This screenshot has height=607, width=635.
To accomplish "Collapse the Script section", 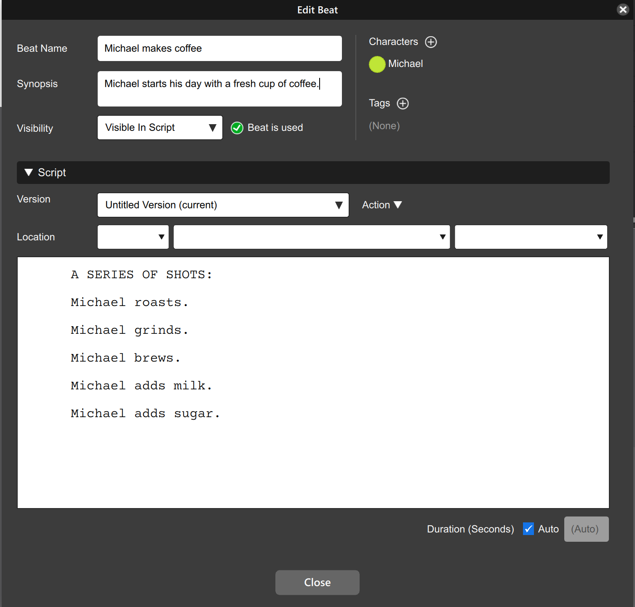I will pos(29,173).
